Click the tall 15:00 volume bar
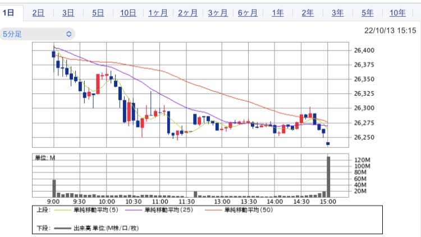 pos(328,177)
